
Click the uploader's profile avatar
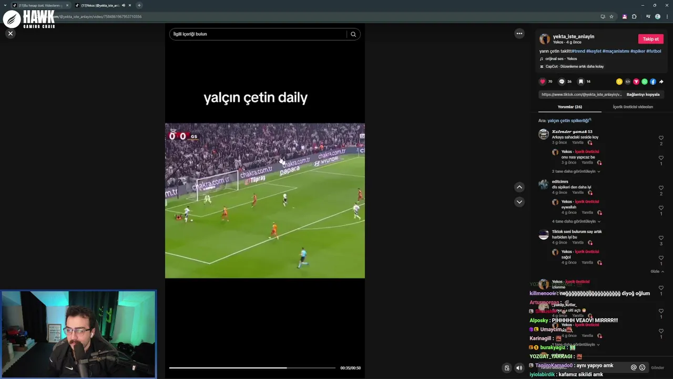(545, 39)
